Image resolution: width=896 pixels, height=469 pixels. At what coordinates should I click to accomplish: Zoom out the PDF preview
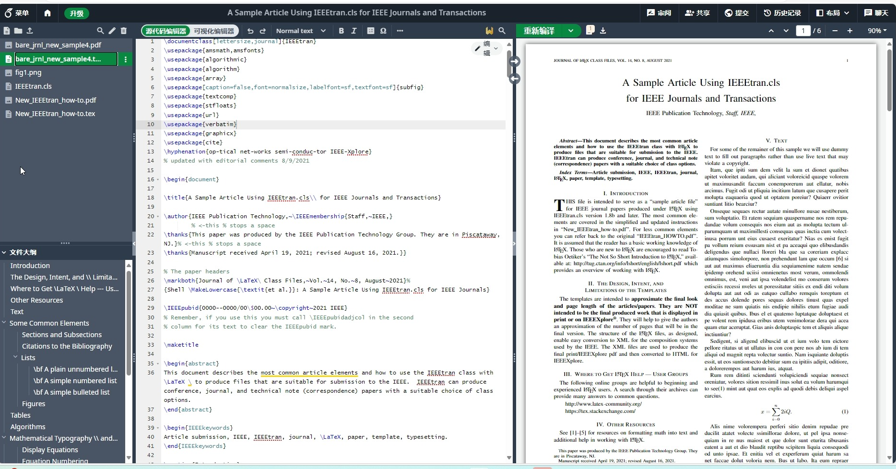pyautogui.click(x=835, y=31)
